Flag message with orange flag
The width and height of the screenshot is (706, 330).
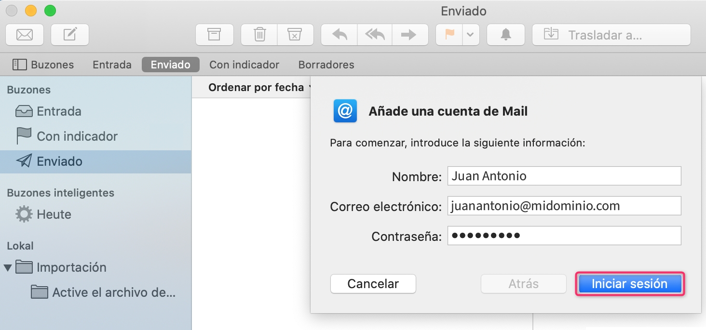point(449,35)
